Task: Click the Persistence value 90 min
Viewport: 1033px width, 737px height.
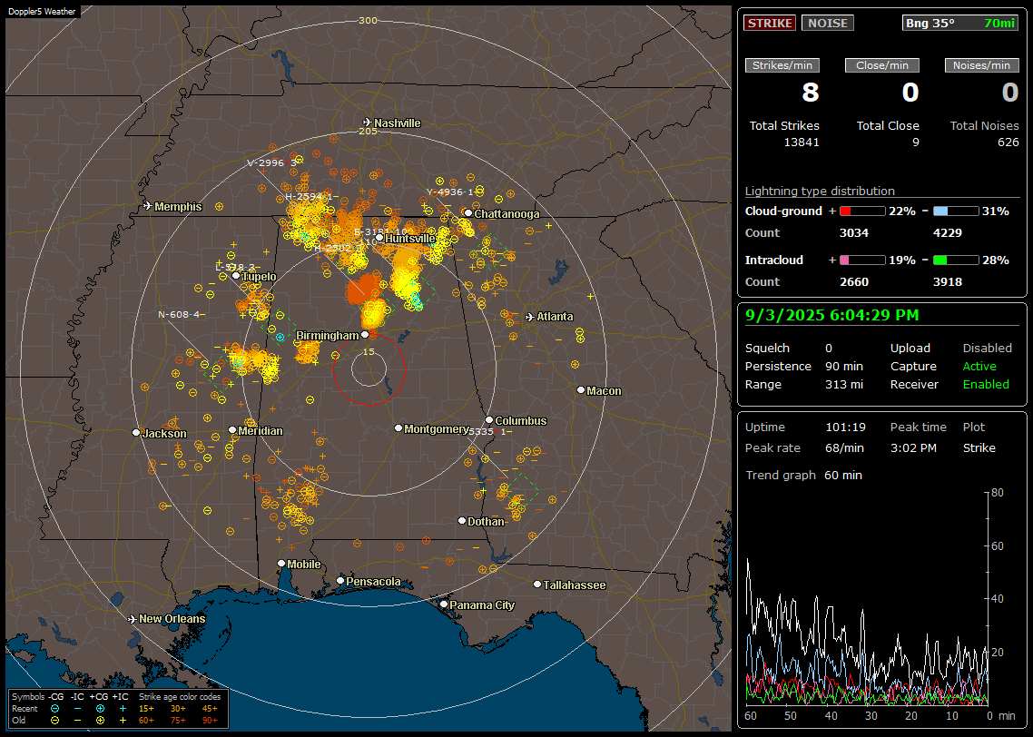Action: pos(844,366)
